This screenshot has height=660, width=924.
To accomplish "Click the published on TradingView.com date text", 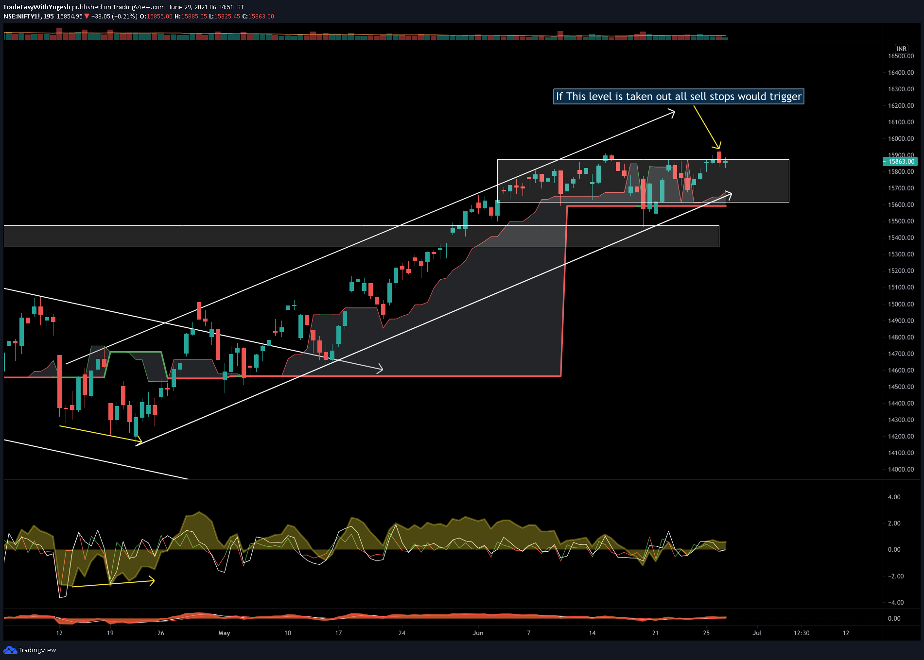I will 158,7.
